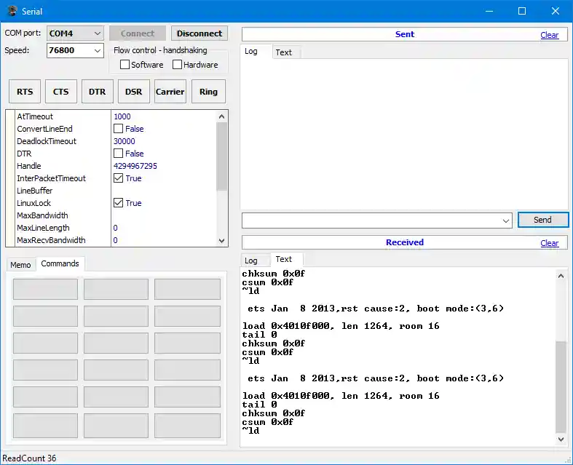Enable Software flow control checkbox

pyautogui.click(x=125, y=65)
